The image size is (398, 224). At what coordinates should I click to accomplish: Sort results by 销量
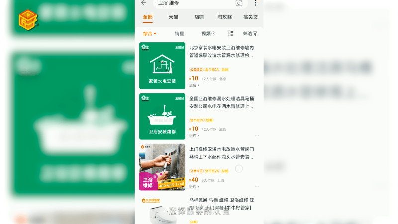coord(179,33)
